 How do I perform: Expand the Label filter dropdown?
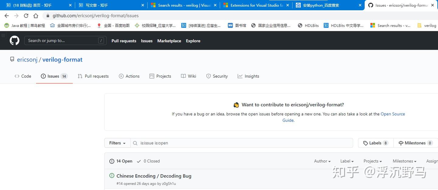click(x=346, y=161)
